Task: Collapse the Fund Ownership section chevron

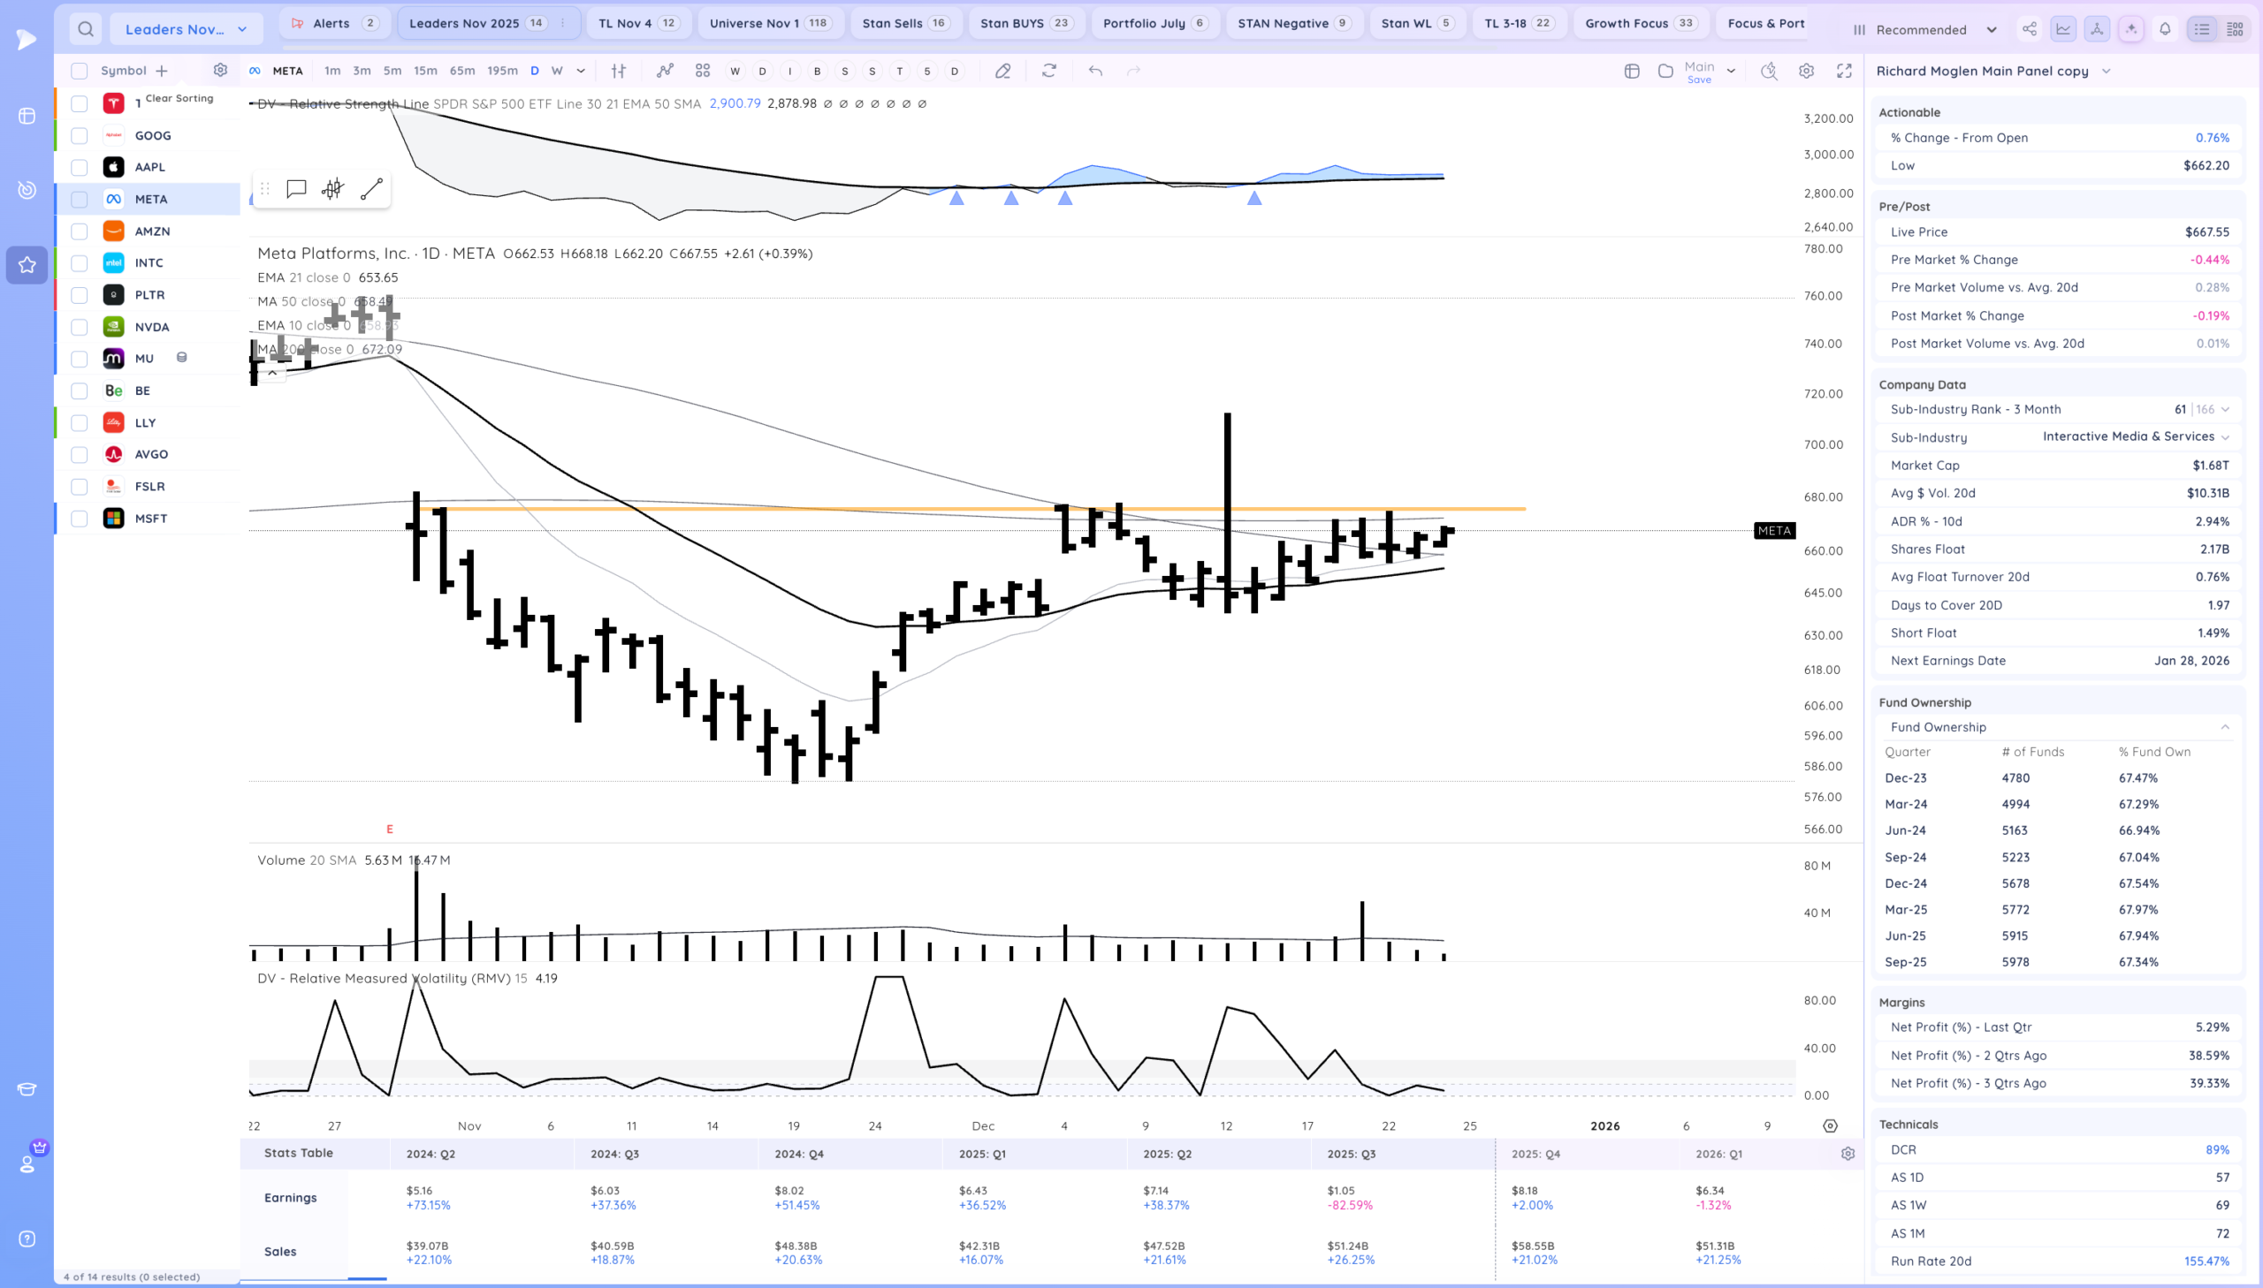Action: click(2224, 727)
